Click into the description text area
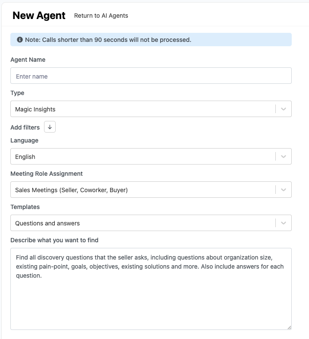 151,298
